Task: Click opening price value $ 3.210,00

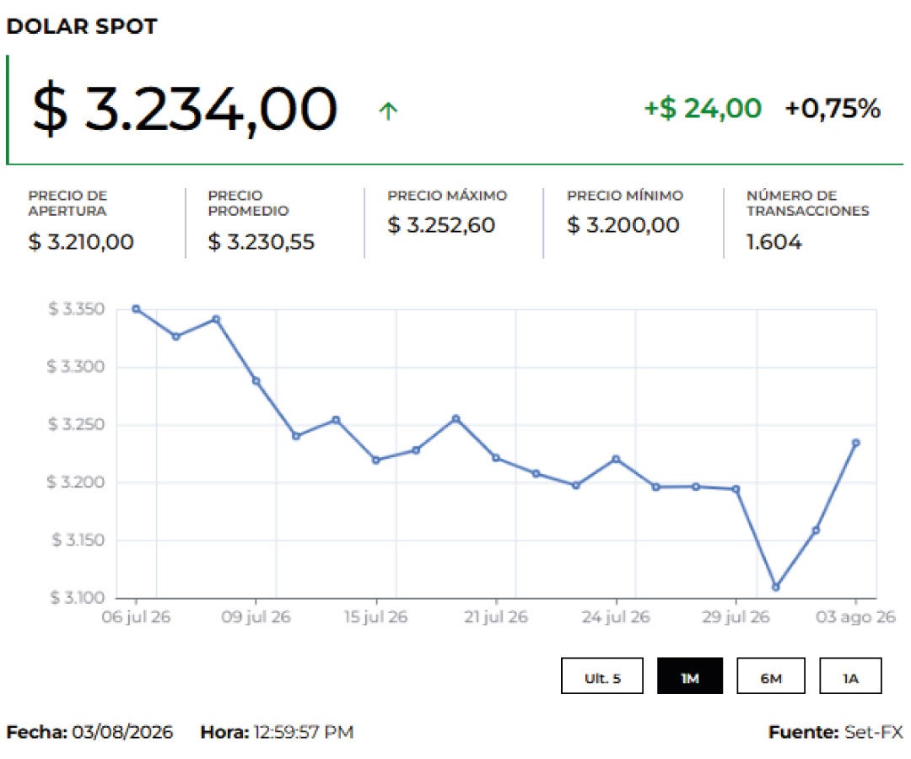Action: [x=81, y=241]
